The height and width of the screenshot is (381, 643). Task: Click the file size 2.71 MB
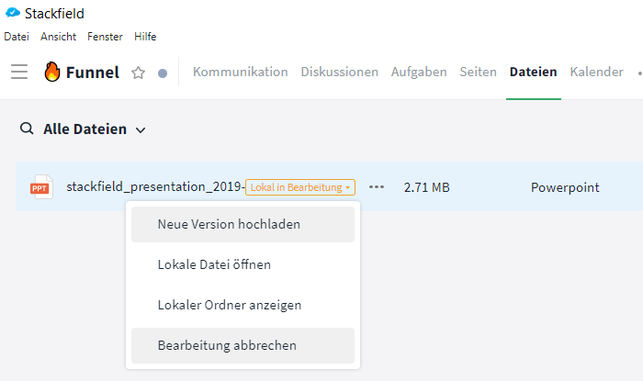426,187
